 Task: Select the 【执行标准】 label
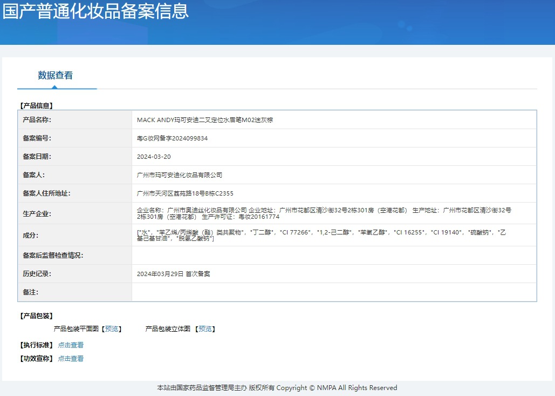point(37,345)
